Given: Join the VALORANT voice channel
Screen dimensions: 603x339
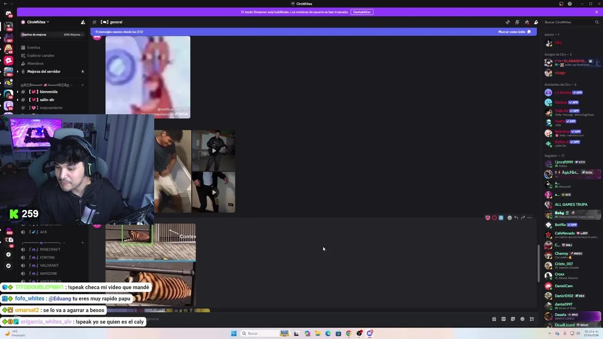Looking at the screenshot, I should point(49,266).
